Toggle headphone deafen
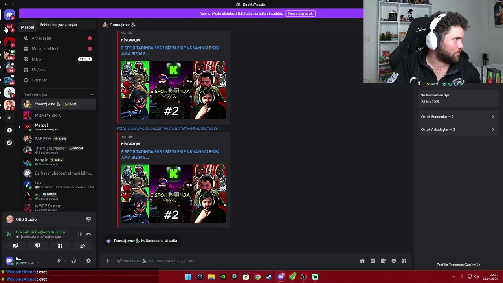503x283 pixels. [x=73, y=261]
